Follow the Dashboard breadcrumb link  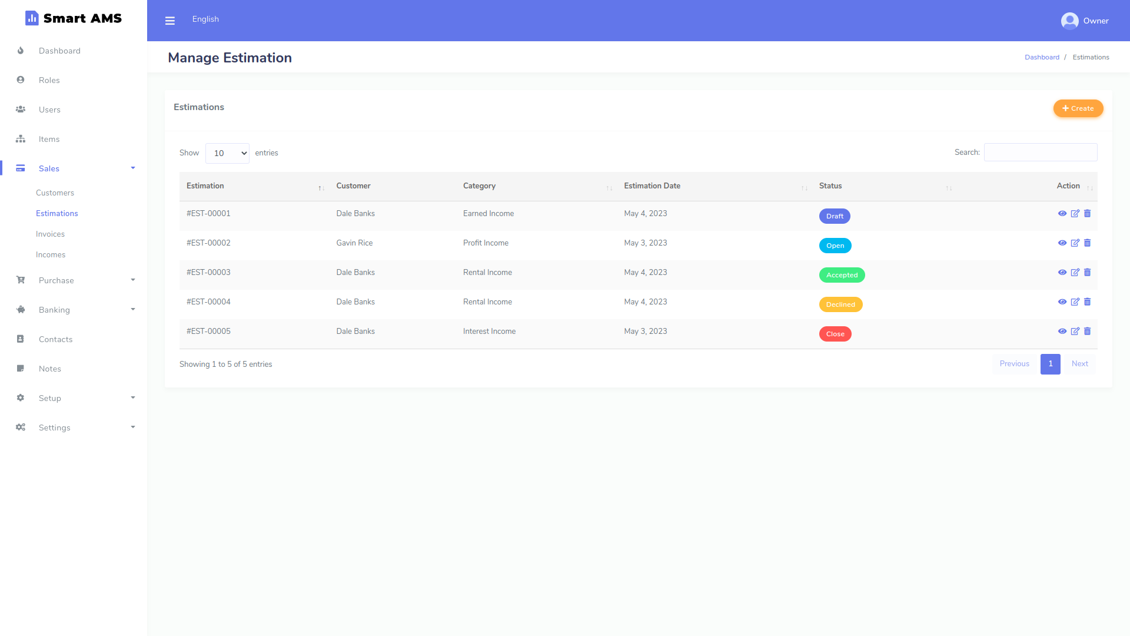(x=1042, y=57)
